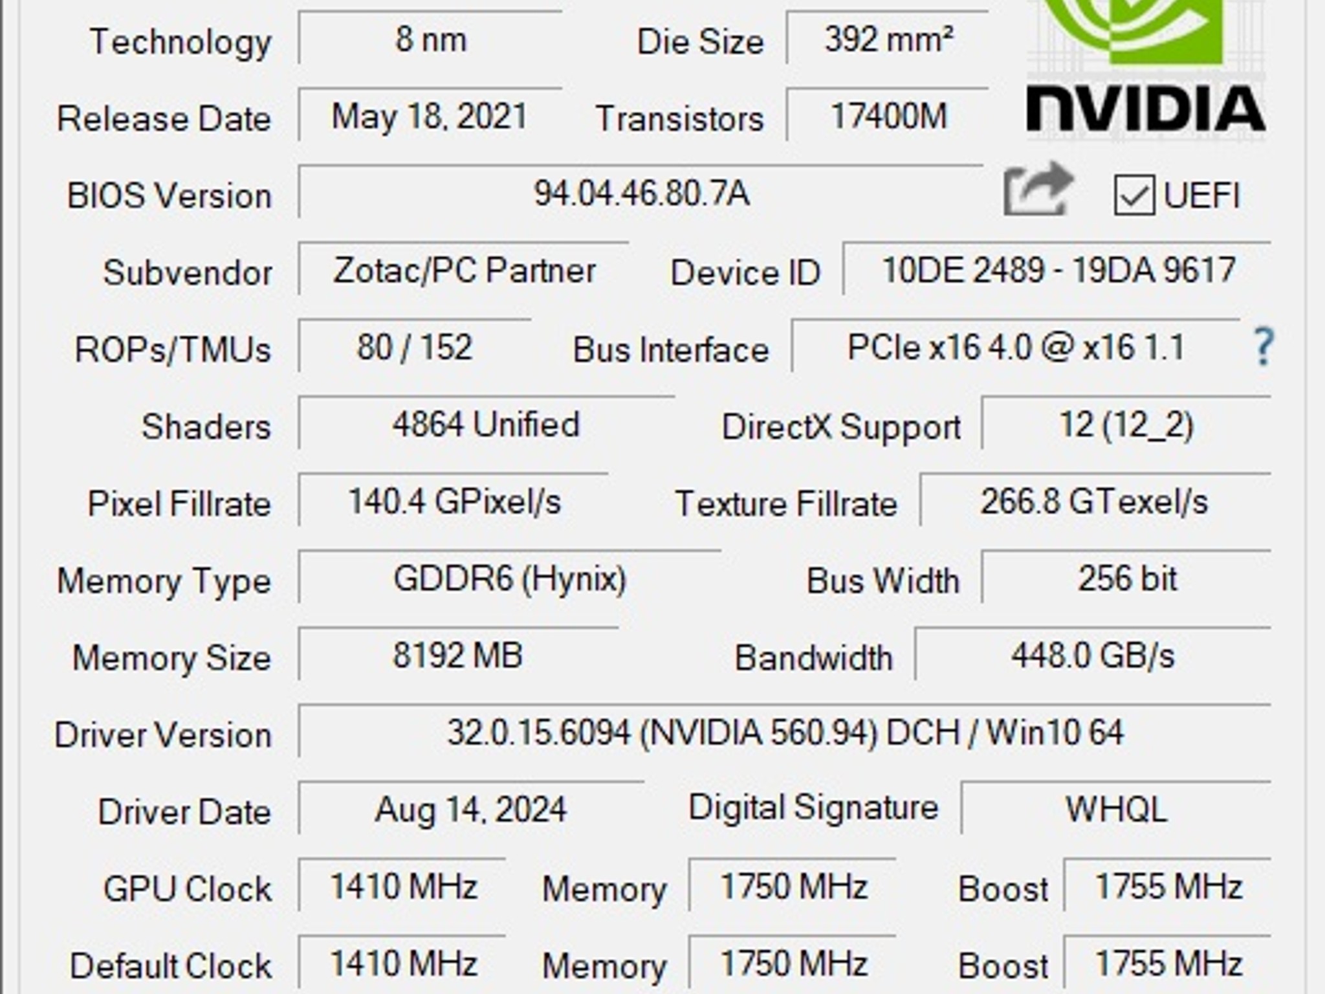
Task: Click the Driver Date Aug 14, 2024 field
Action: pos(471,808)
